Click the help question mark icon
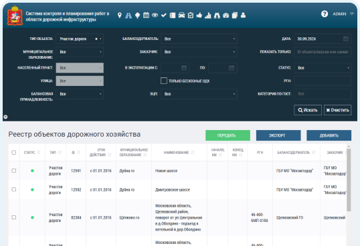 [x=325, y=14]
